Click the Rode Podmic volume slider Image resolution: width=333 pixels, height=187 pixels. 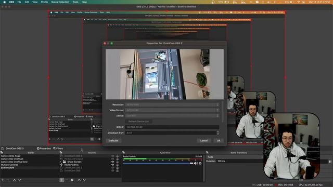(x=158, y=163)
